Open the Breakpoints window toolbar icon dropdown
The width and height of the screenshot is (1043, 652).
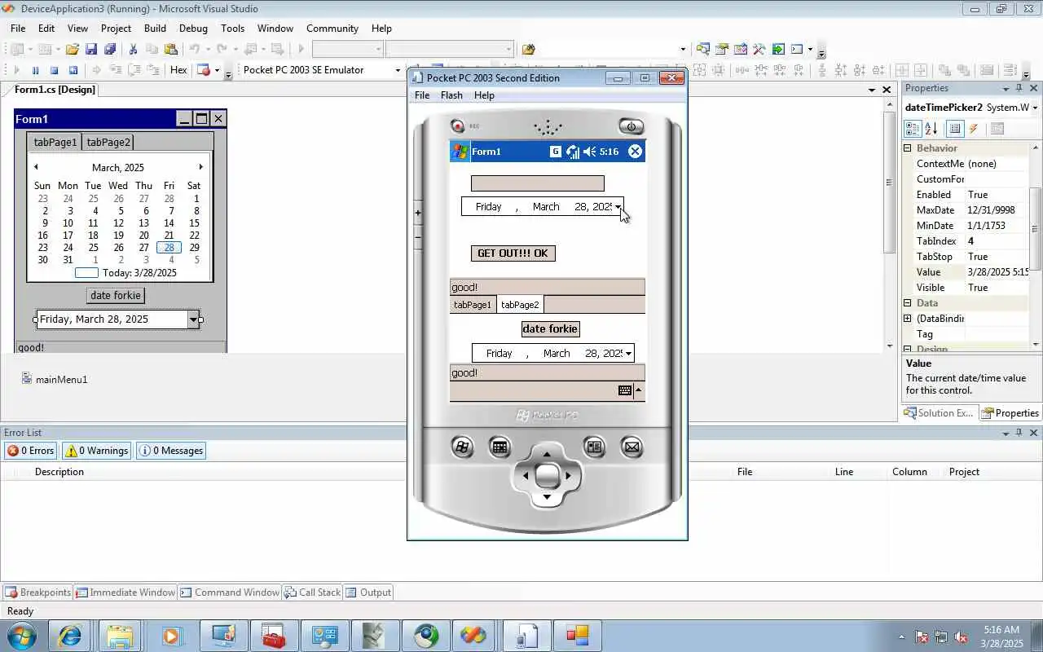coord(217,70)
